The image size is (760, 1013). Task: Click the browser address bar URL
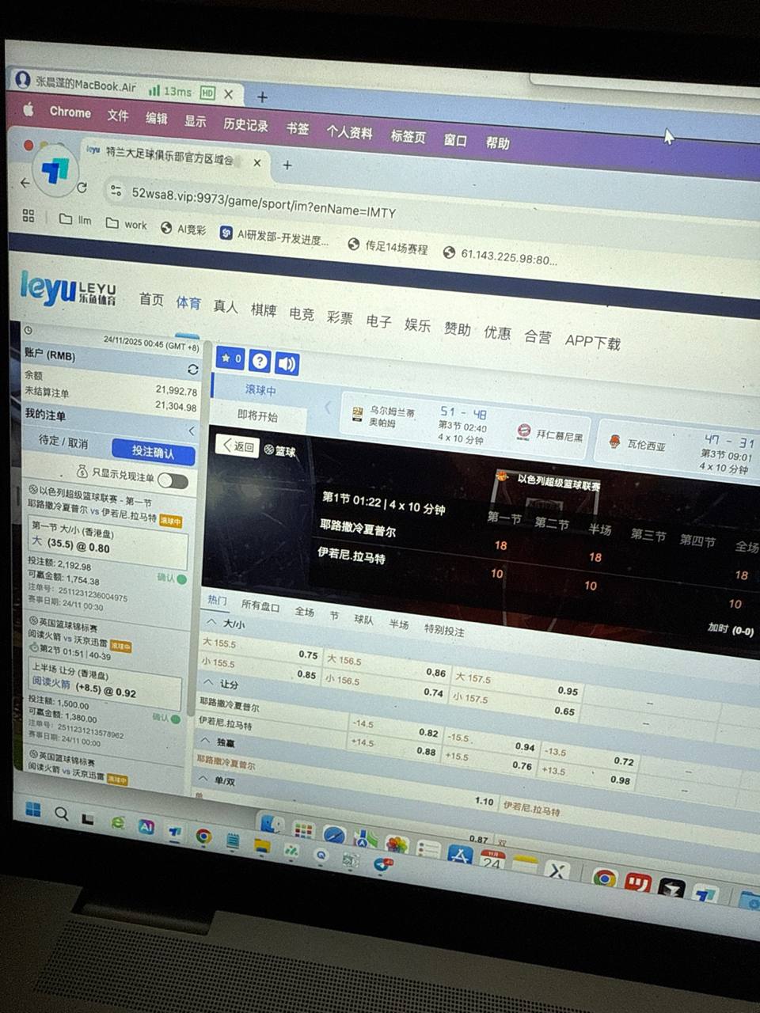click(263, 203)
